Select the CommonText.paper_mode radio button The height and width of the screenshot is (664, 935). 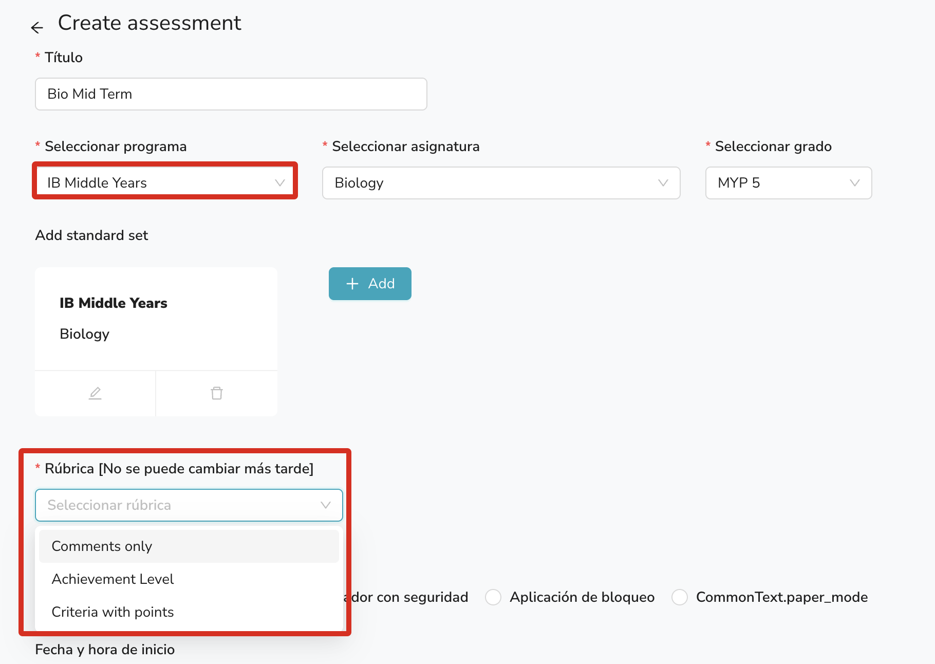(x=680, y=597)
